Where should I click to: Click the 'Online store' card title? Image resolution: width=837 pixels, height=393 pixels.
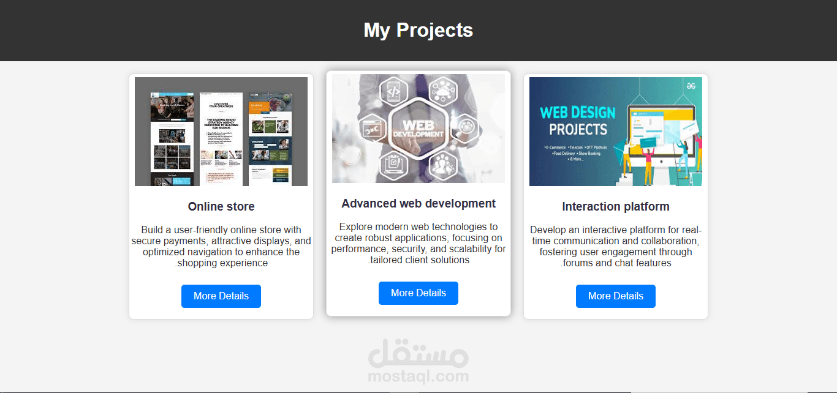click(x=221, y=207)
